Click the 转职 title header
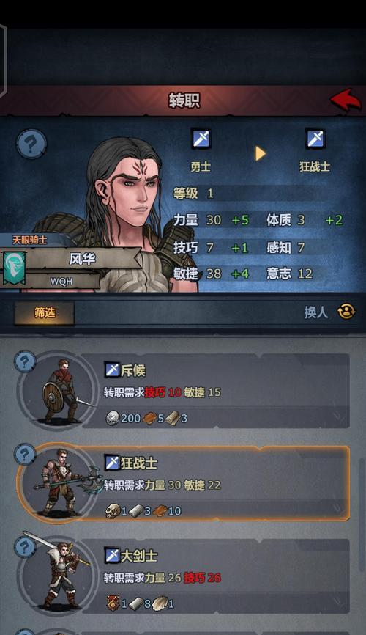The height and width of the screenshot is (635, 366). coord(184,100)
